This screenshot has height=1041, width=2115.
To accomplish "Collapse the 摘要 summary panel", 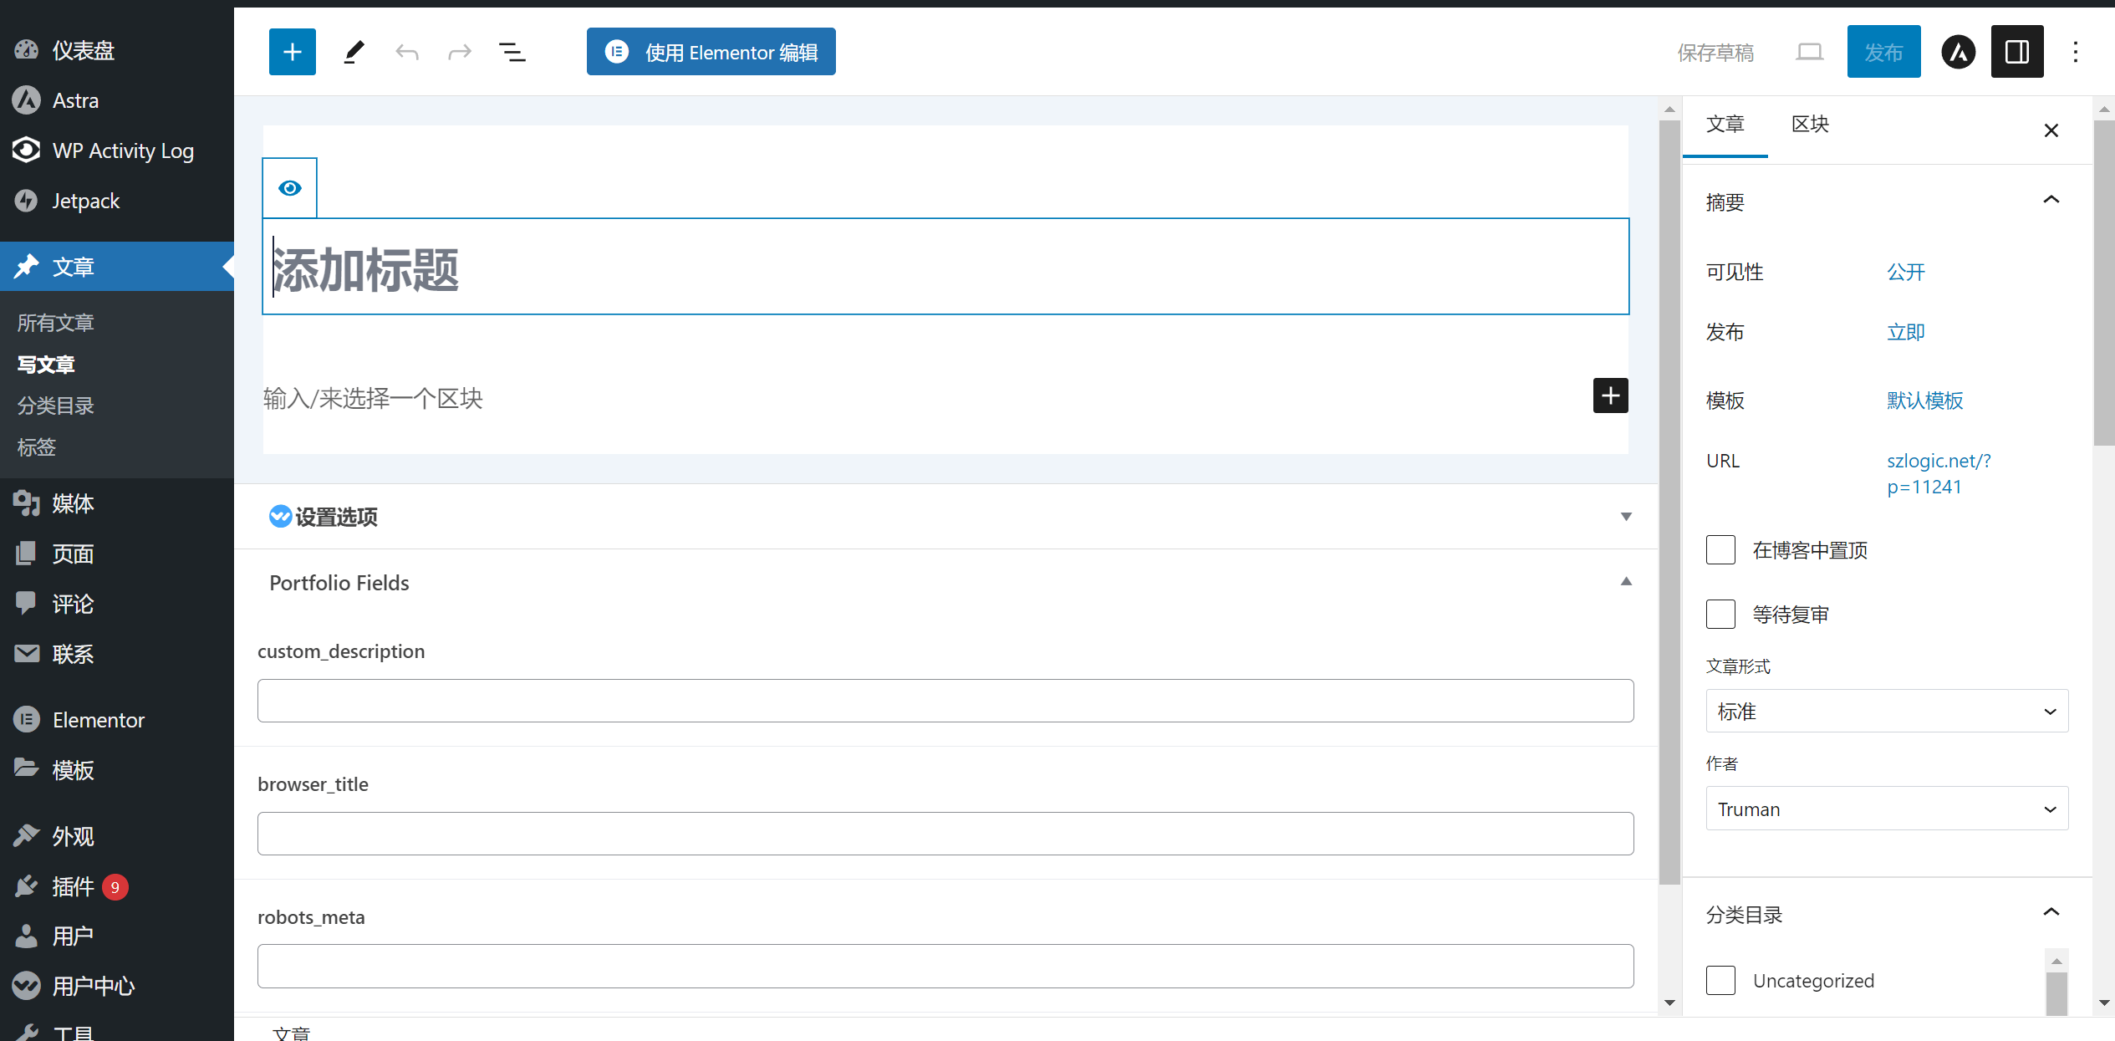I will click(2051, 200).
